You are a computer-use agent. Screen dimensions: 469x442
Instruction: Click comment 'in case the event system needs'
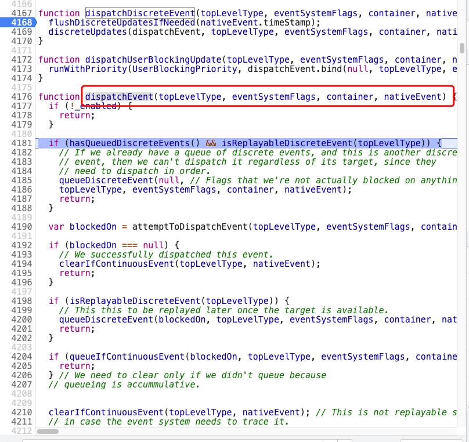(x=169, y=421)
